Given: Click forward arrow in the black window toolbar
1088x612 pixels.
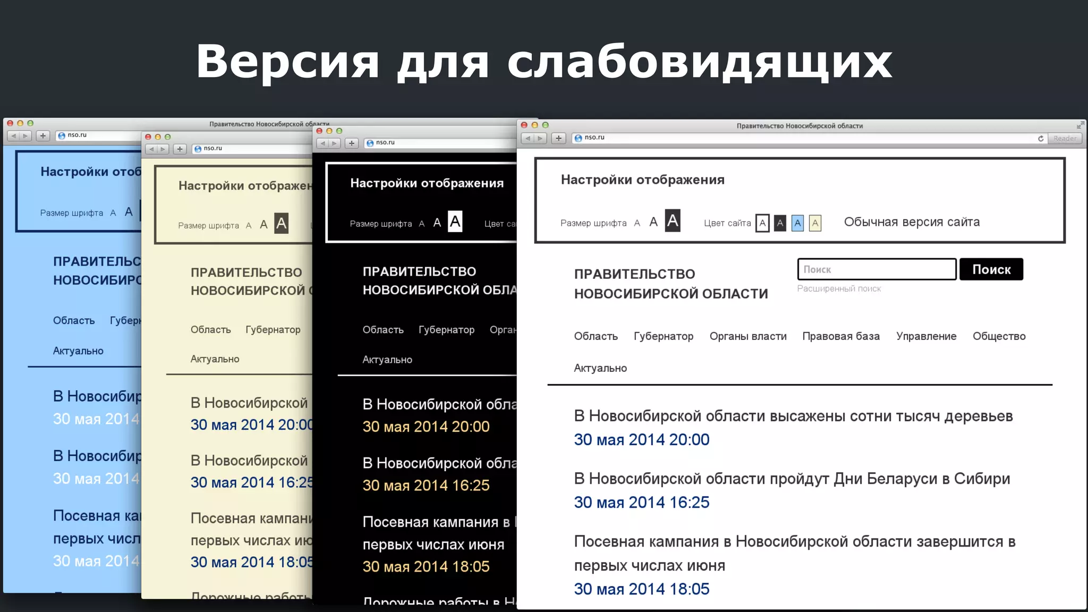Looking at the screenshot, I should (334, 143).
